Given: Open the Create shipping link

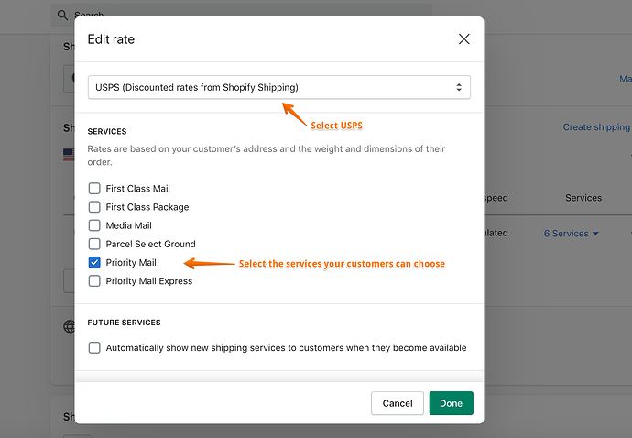Looking at the screenshot, I should (x=596, y=127).
